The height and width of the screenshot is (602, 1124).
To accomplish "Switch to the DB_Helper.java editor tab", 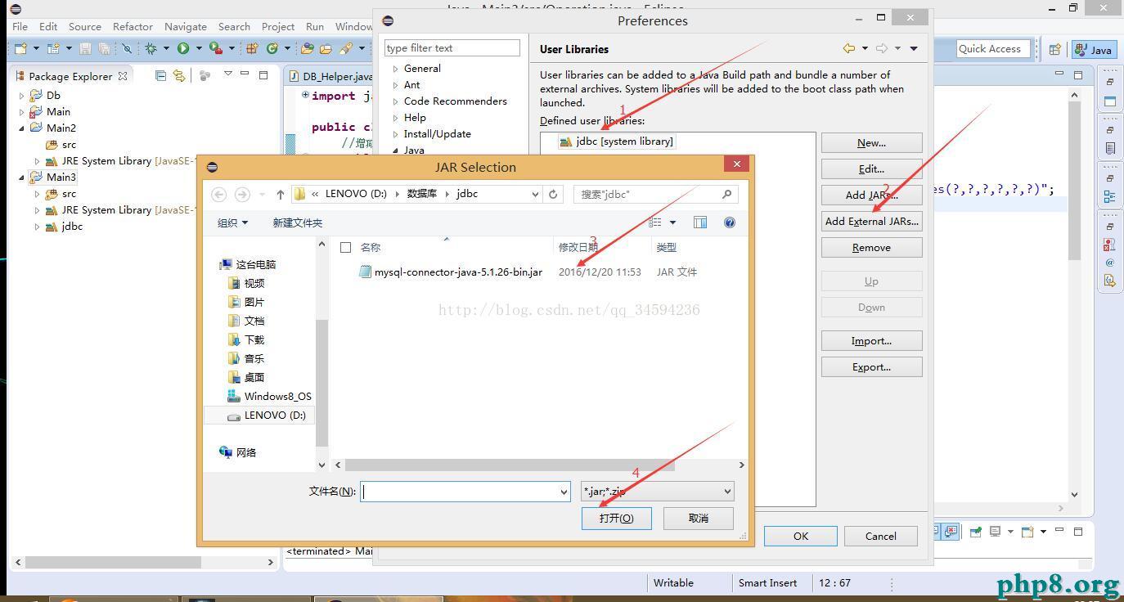I will click(x=330, y=76).
